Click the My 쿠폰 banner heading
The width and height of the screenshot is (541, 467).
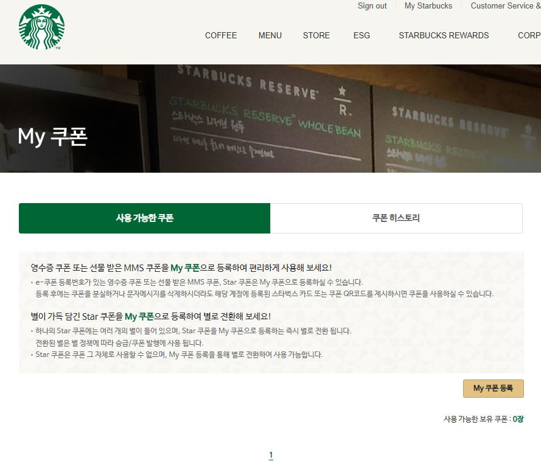click(52, 136)
